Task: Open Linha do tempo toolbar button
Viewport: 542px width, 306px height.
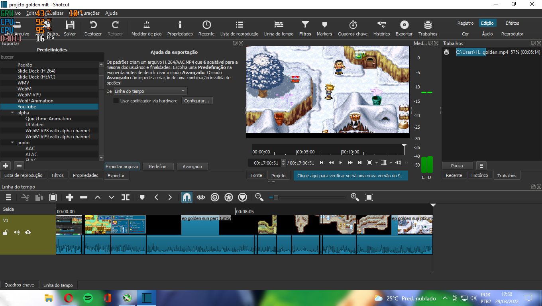Action: tap(279, 28)
